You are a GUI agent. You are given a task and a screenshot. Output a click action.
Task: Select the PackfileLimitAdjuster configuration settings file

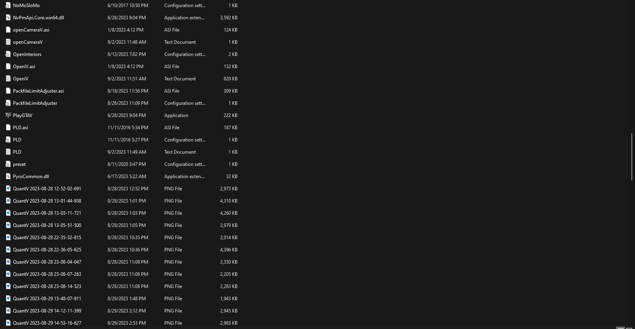pyautogui.click(x=35, y=103)
